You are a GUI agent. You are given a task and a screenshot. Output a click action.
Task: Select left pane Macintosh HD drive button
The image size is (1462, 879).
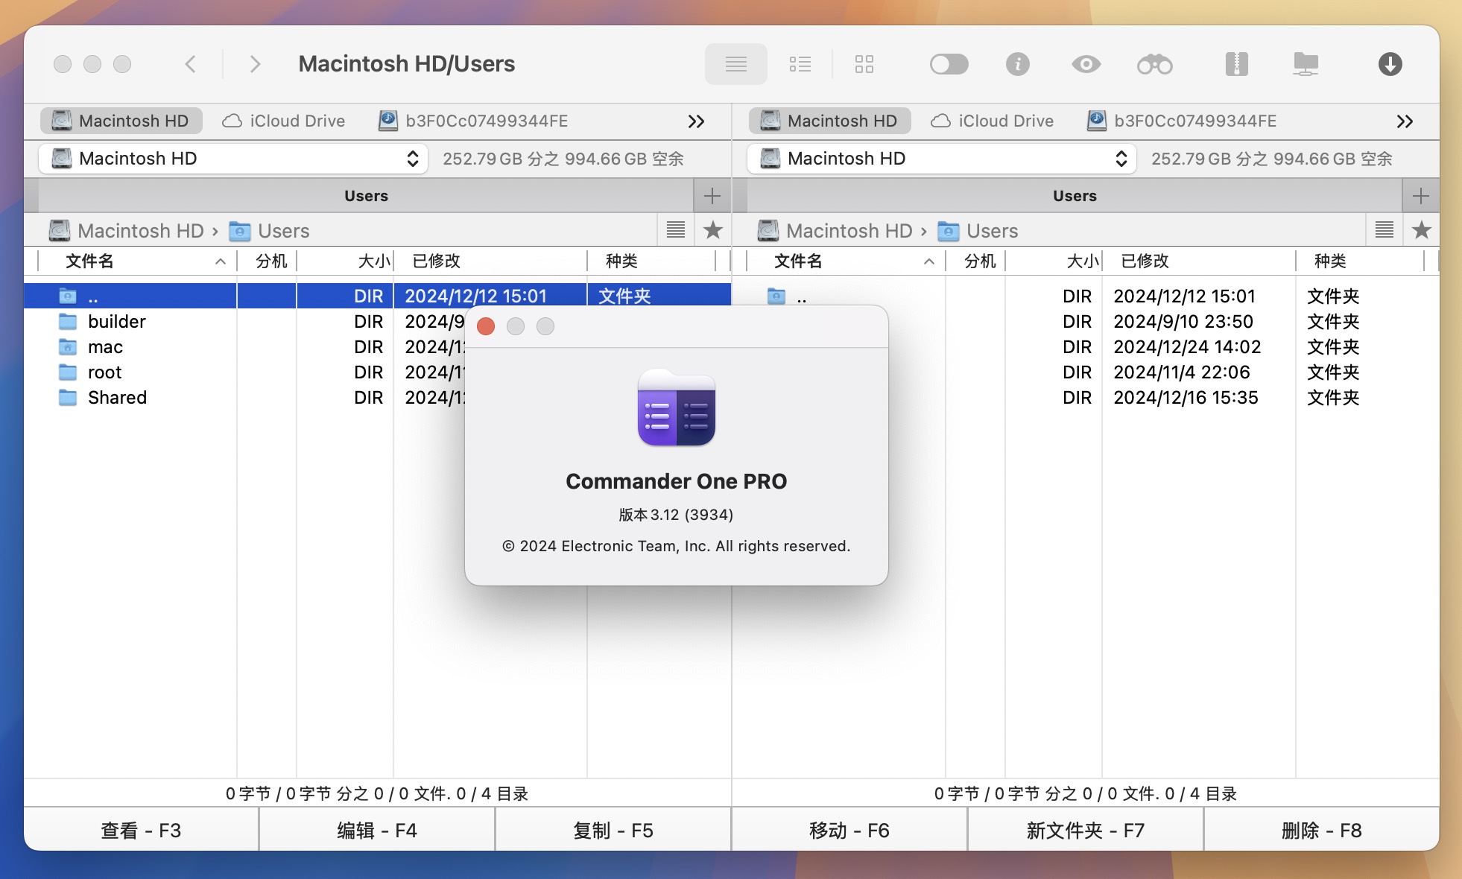pyautogui.click(x=121, y=121)
